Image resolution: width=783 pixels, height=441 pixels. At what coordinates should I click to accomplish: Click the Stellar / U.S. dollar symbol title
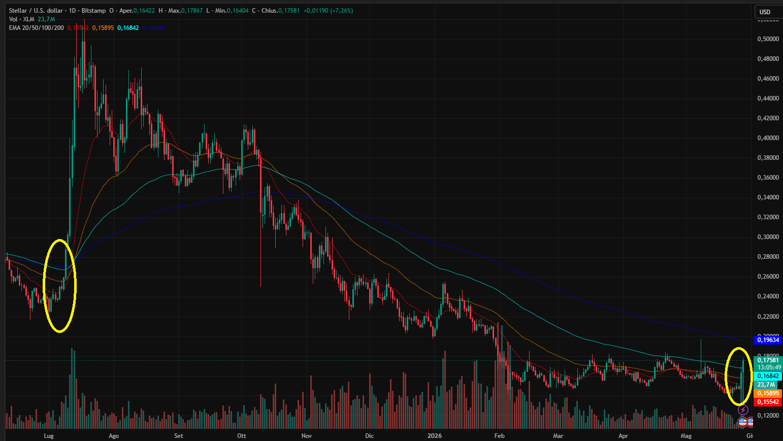36,11
